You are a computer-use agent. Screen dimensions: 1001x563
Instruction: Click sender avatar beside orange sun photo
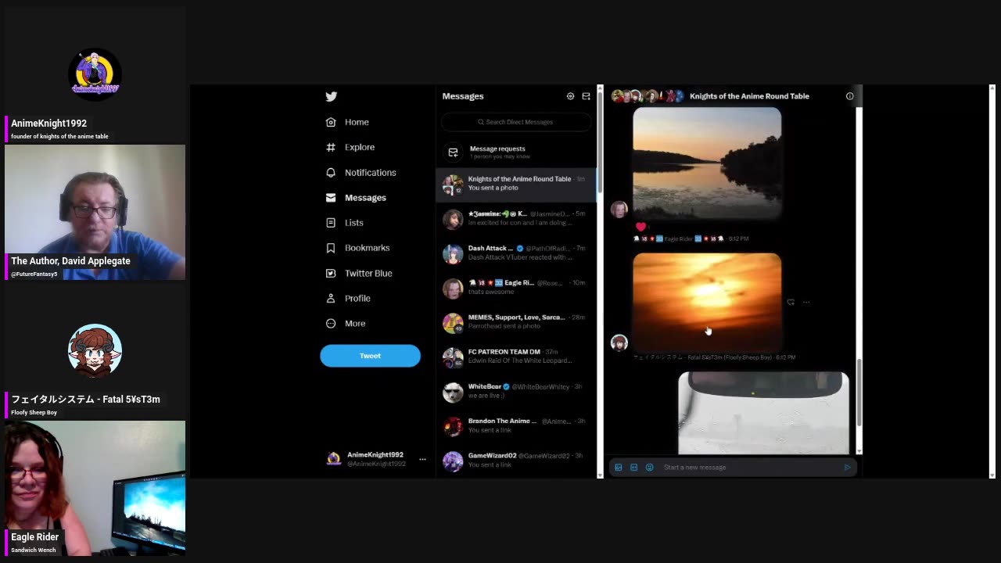[619, 342]
